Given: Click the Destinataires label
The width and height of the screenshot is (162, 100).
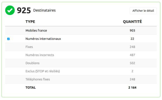Looking at the screenshot, I should click(x=44, y=10).
